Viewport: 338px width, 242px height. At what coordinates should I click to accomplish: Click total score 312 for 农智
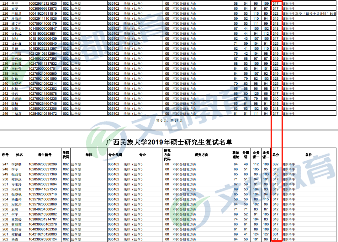click(x=276, y=209)
